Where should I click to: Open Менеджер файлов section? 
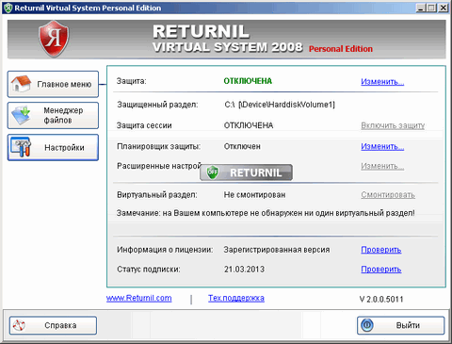pos(53,115)
